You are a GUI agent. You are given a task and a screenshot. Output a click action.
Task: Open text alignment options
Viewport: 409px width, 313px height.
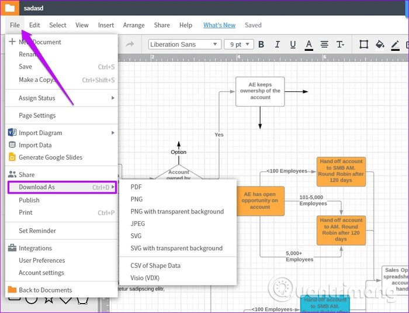tap(324, 44)
